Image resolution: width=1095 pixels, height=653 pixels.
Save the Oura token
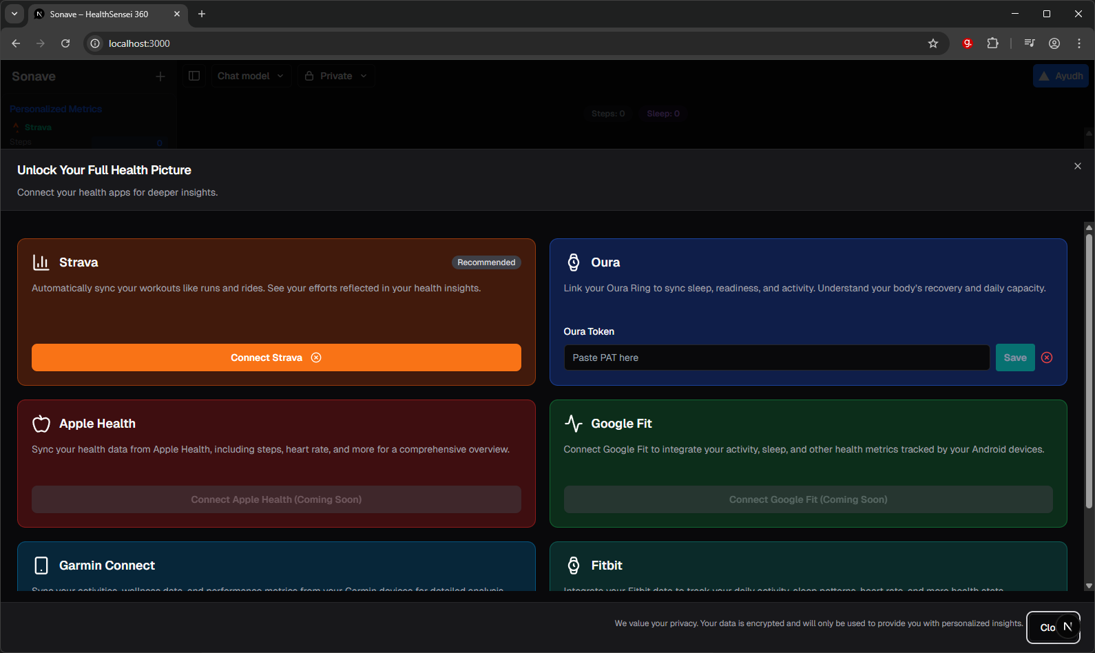[1015, 357]
